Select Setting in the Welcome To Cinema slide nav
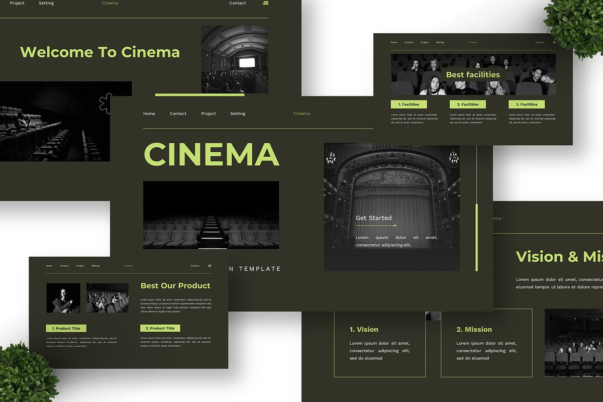The width and height of the screenshot is (603, 402). click(46, 3)
